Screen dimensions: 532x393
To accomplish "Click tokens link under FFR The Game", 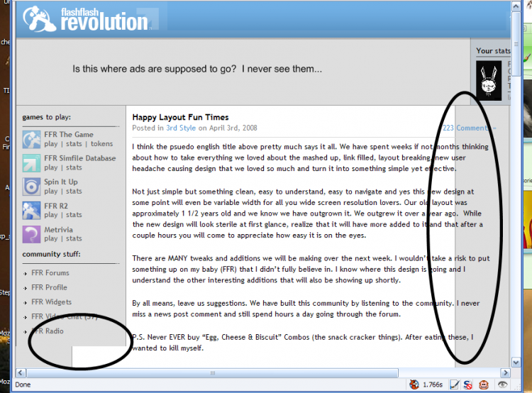I will point(101,144).
